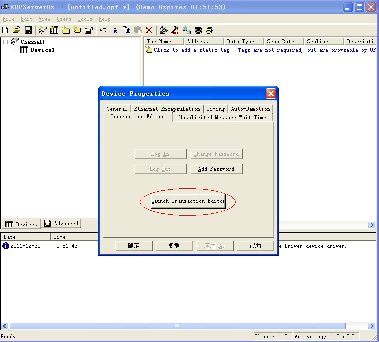The image size is (379, 342).
Task: Cut selection with the scissors icon
Action: point(115,30)
